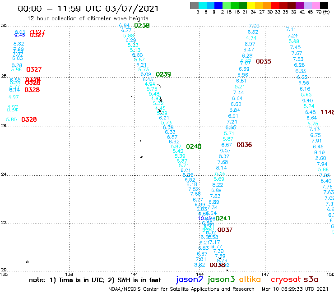Click the 8.57 wave height value

[x=250, y=44]
